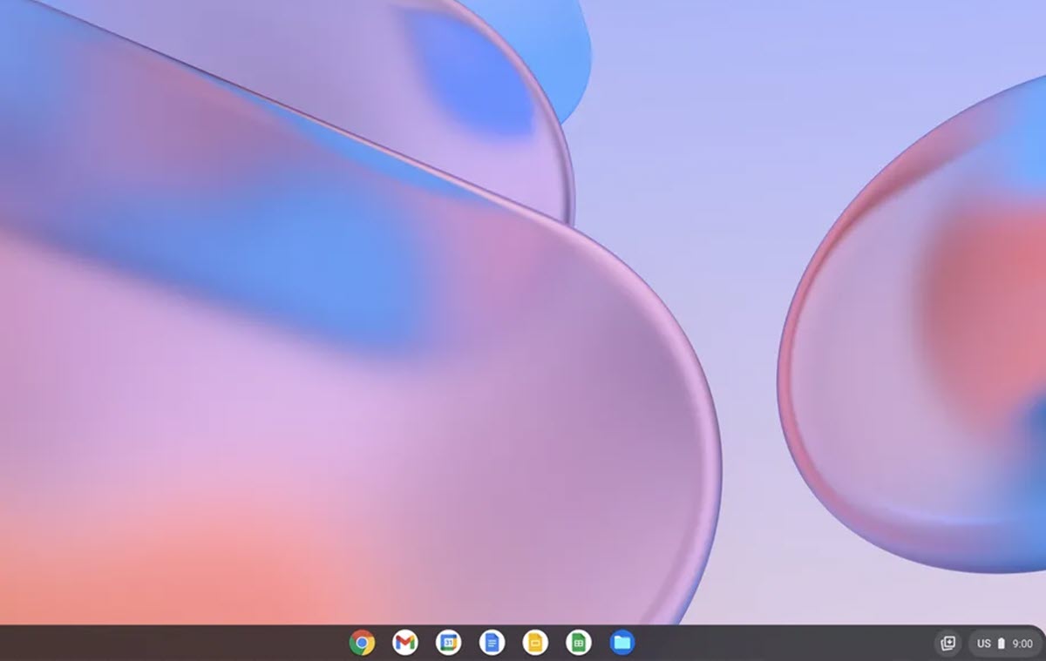The width and height of the screenshot is (1046, 661).
Task: Click the battery status icon
Action: [1002, 644]
